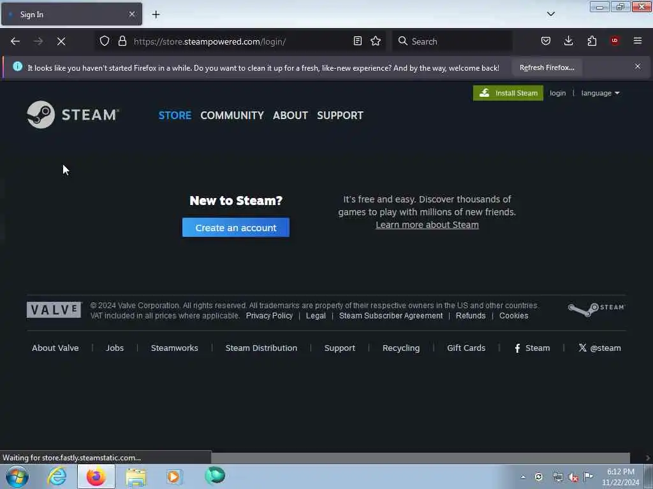Click the uBlock Origin toolbar icon

click(615, 41)
